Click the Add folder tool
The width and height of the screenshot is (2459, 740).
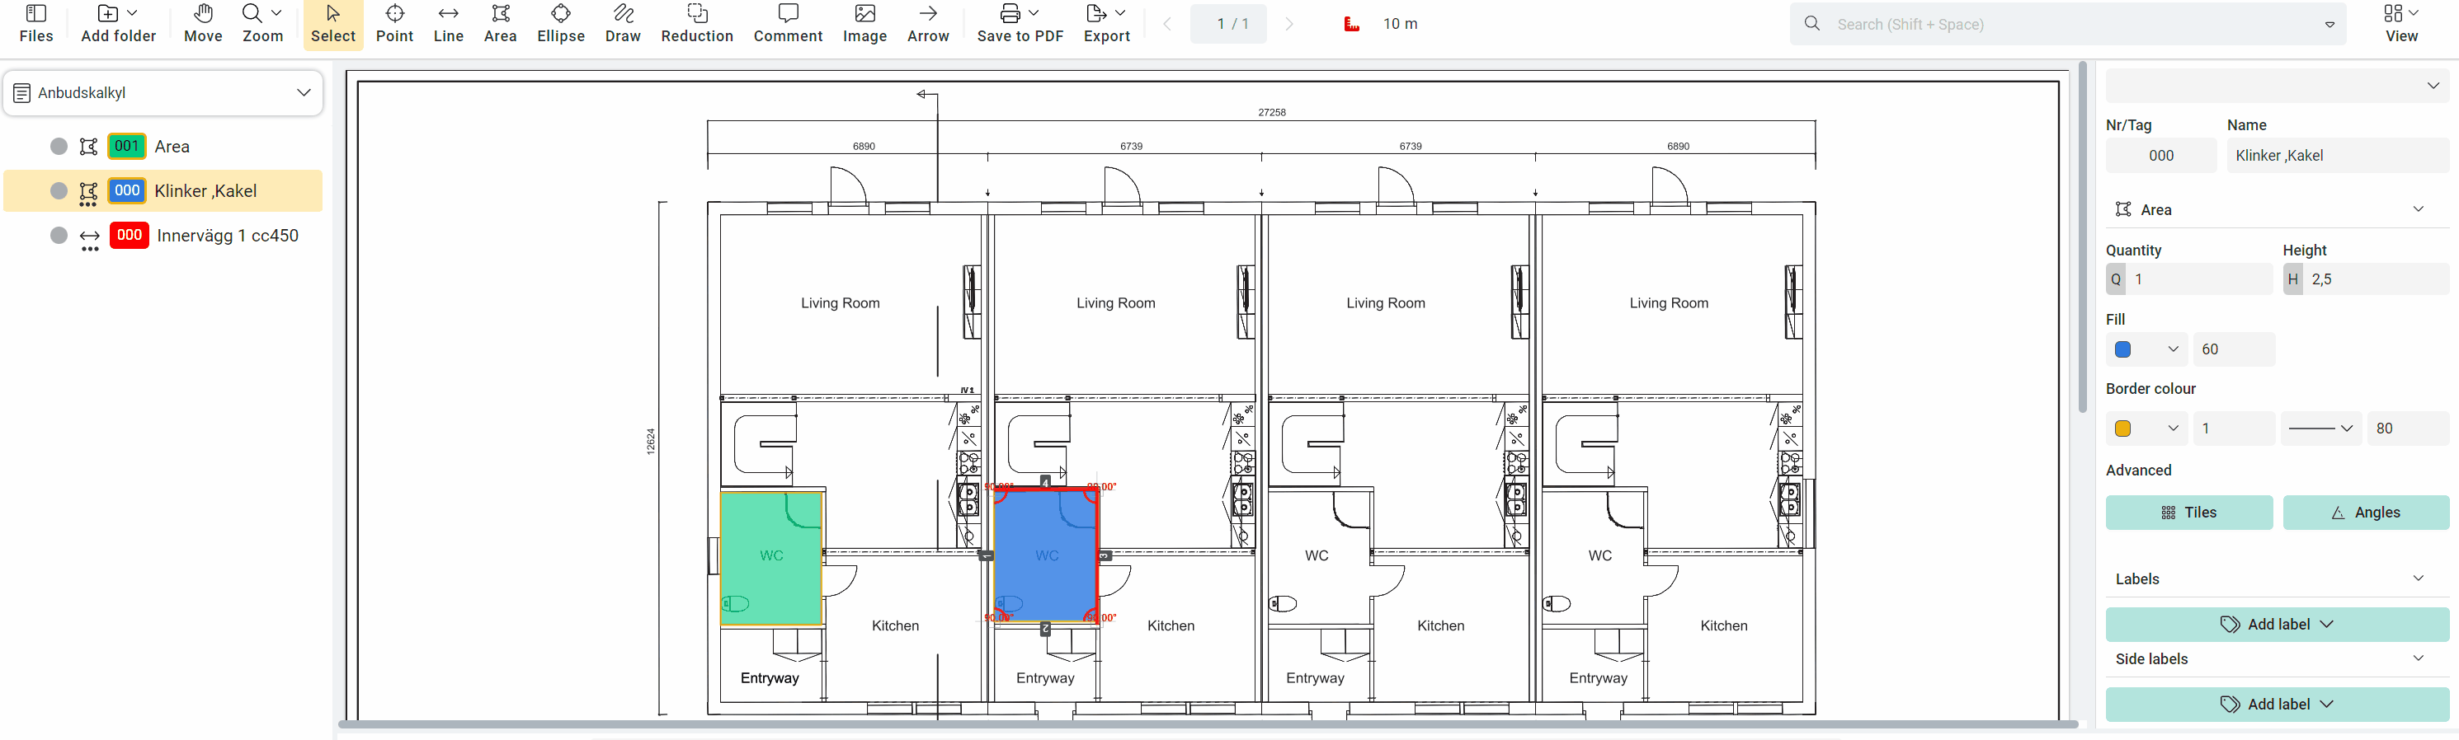tap(117, 24)
